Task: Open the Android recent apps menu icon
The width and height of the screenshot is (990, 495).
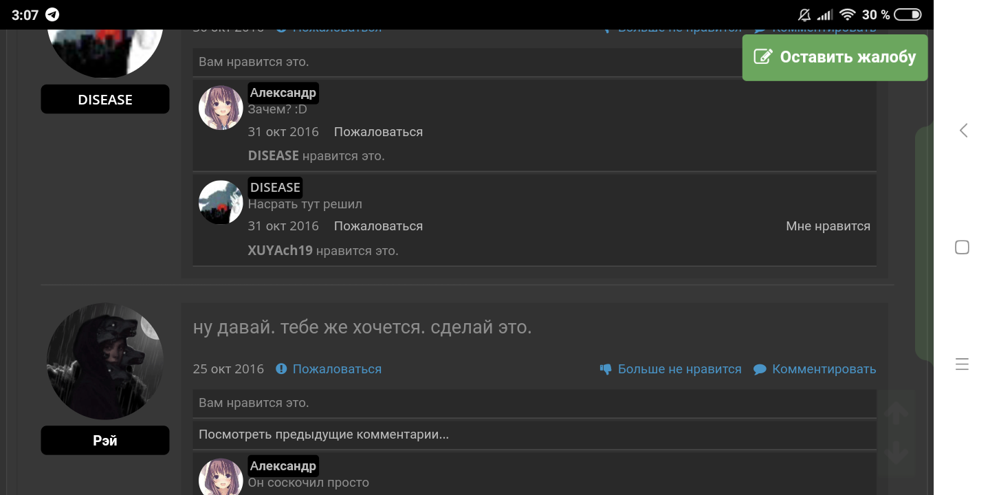Action: [962, 364]
